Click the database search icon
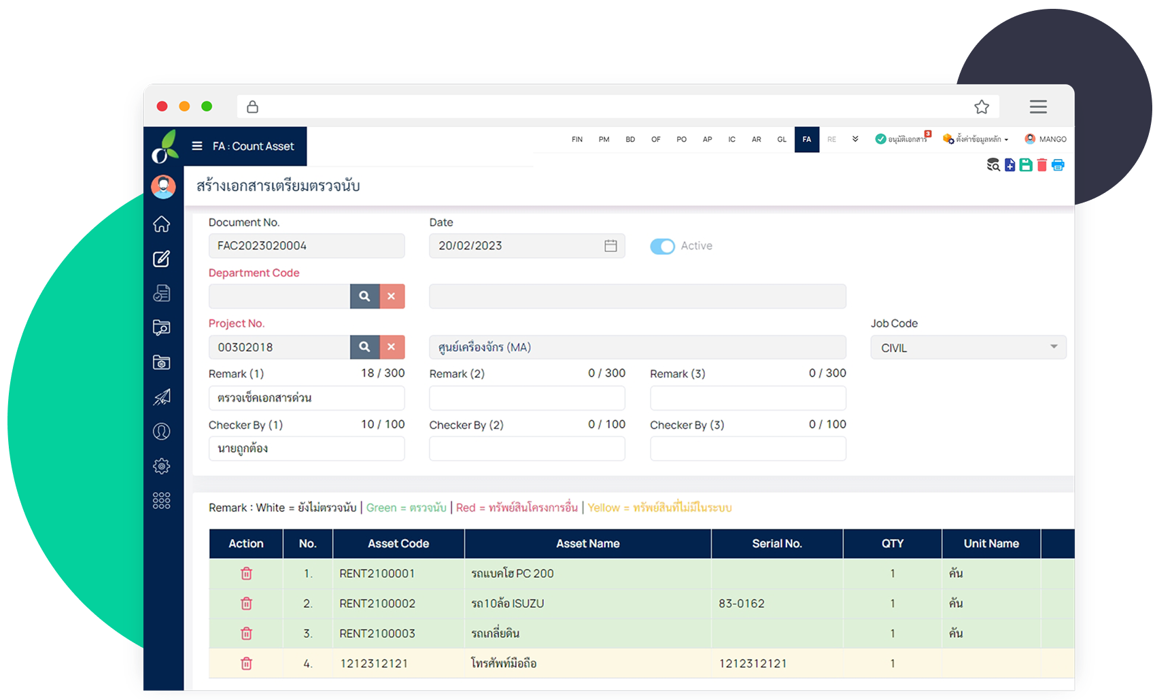This screenshot has height=700, width=1155. click(993, 165)
